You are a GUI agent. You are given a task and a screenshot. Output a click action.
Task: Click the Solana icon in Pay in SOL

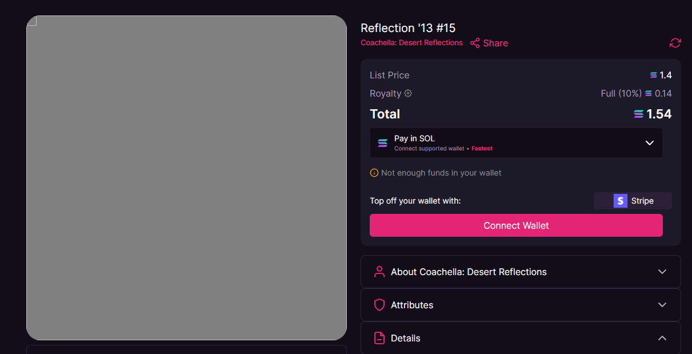point(382,143)
